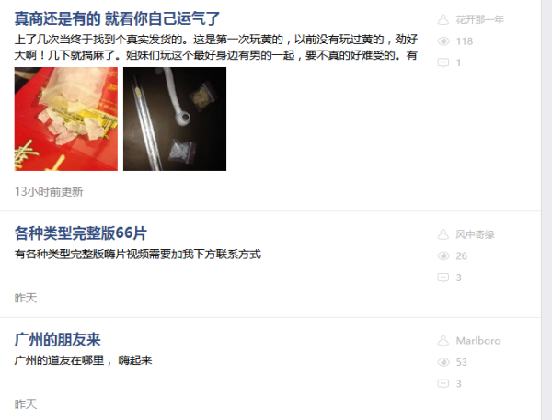Click the user icon beside 花开那一年
Image resolution: width=552 pixels, height=420 pixels.
(x=443, y=19)
